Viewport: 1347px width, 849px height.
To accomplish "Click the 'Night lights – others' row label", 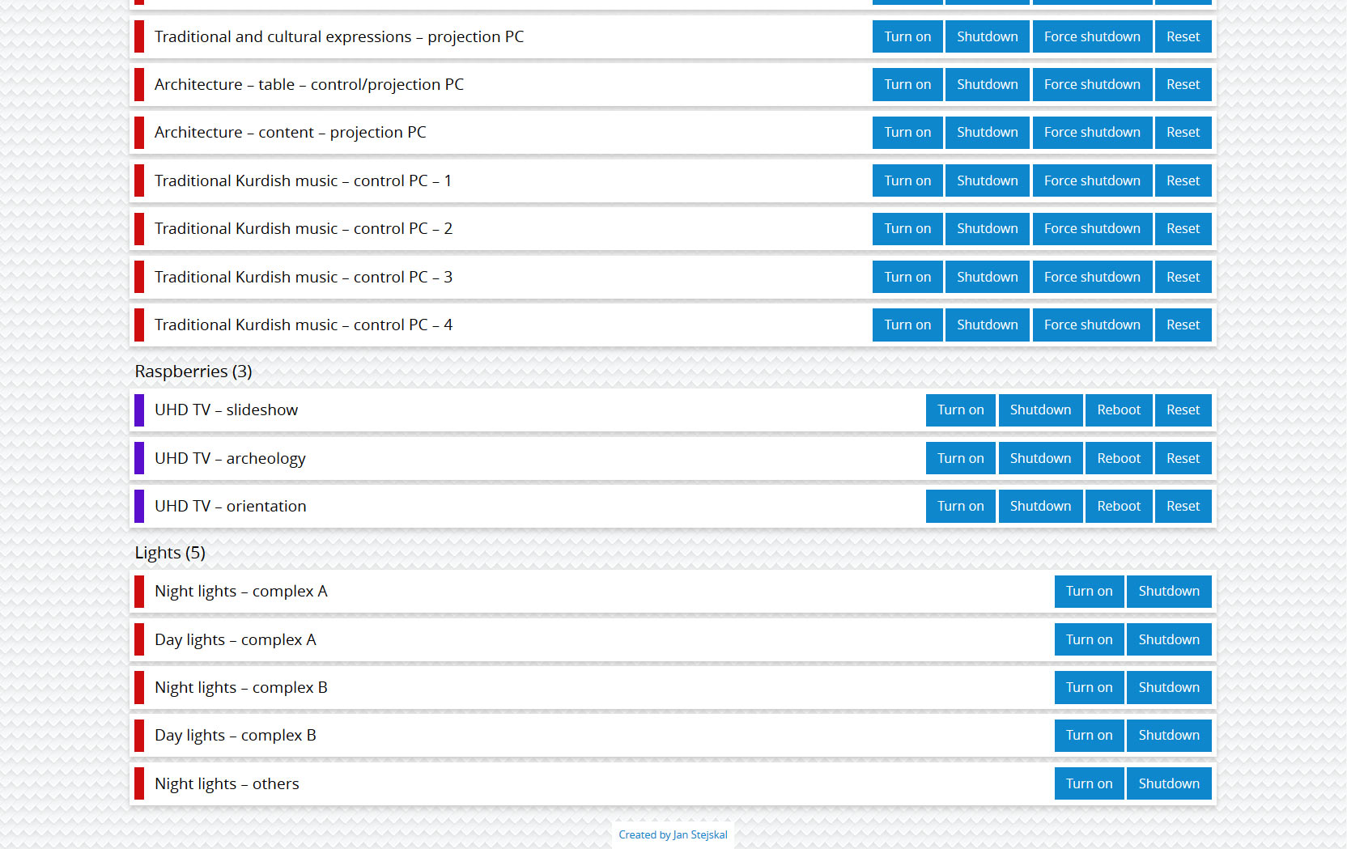I will (227, 783).
